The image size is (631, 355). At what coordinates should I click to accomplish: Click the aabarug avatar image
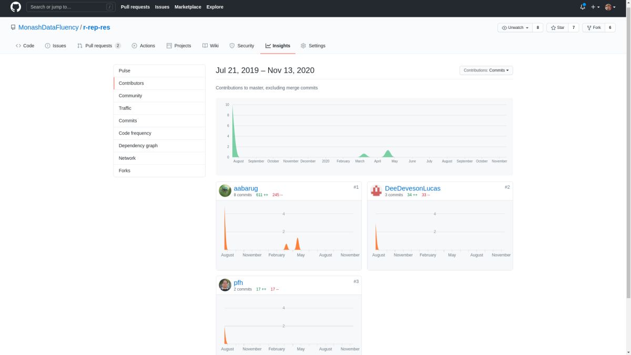tap(225, 191)
